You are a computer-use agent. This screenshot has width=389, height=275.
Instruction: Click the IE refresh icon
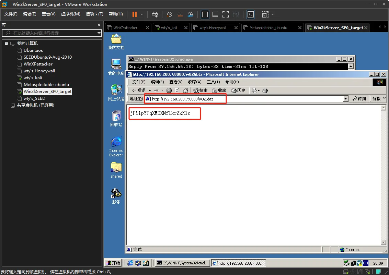[x=177, y=91]
